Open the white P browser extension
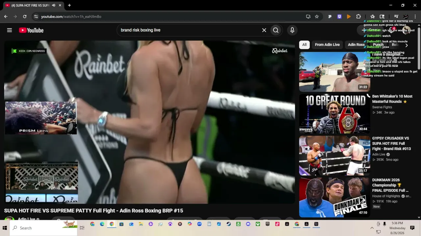Viewport: 421px width, 236px height. 330,16
